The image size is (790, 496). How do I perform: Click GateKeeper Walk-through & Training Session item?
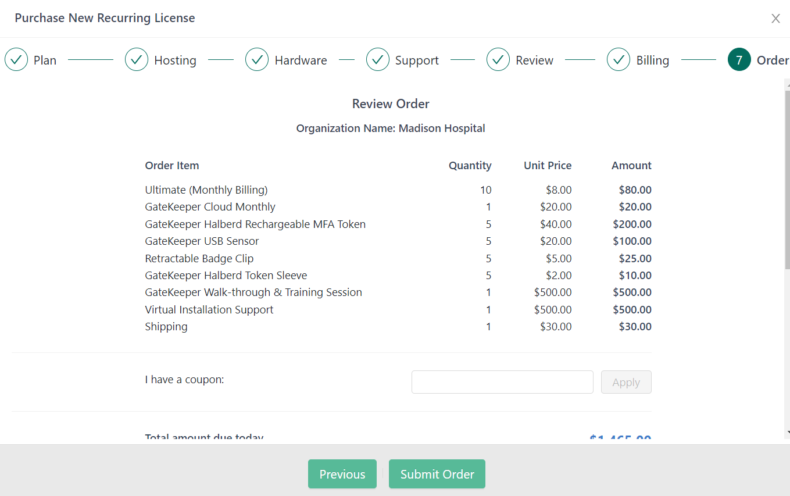[x=253, y=292]
